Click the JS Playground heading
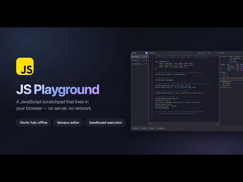 pos(58,89)
